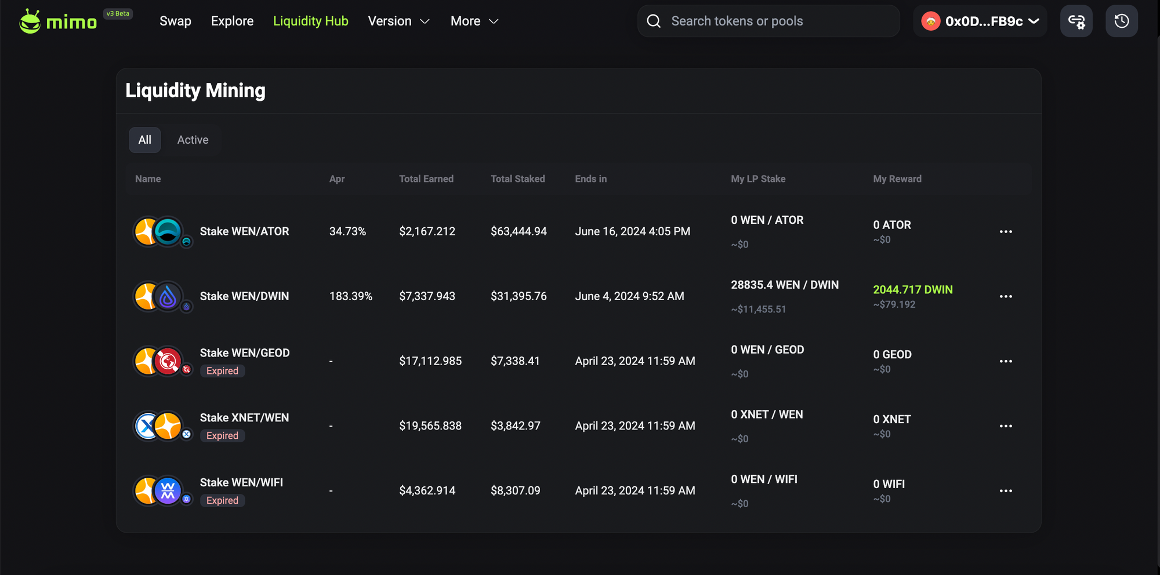Open Liquidity Hub navigation link
The image size is (1160, 575).
[x=311, y=21]
